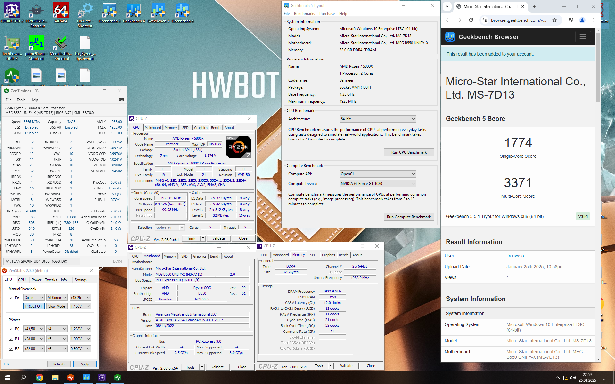615x384 pixels.
Task: Open 16x_Ryzen fps.hwbot file icon
Action: pyautogui.click(x=85, y=48)
